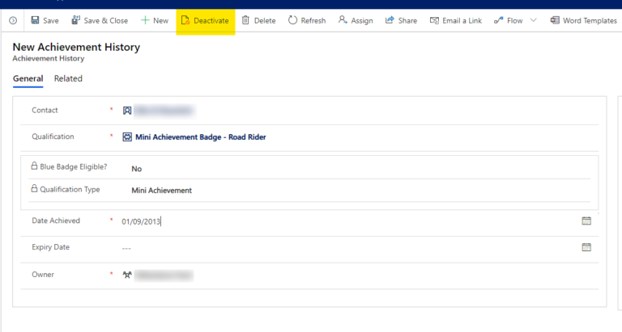Image resolution: width=622 pixels, height=332 pixels.
Task: Click the empty Expiry Date field
Action: point(324,248)
